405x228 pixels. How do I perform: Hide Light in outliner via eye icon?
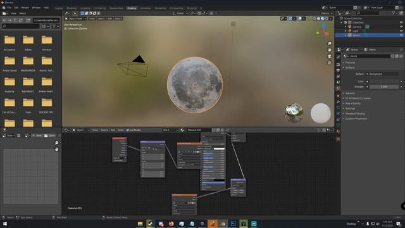click(401, 31)
